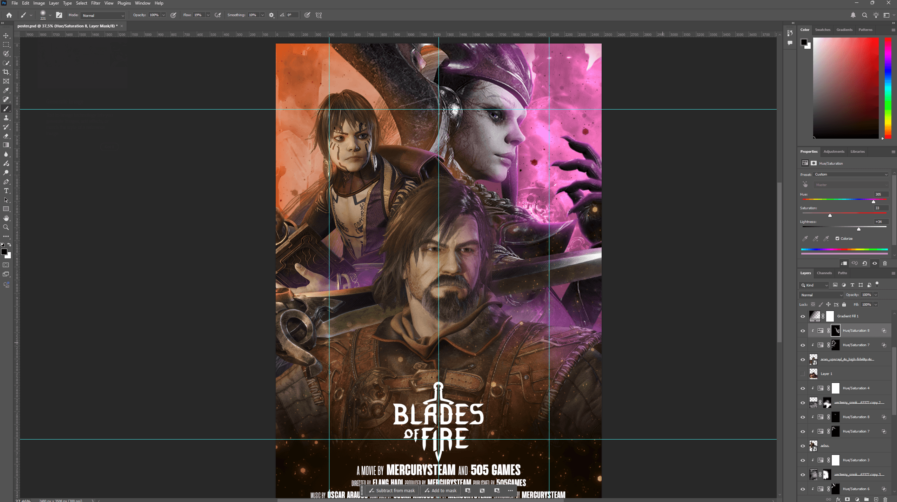Uncheck the Colorize checkbox
This screenshot has width=897, height=502.
pos(837,238)
